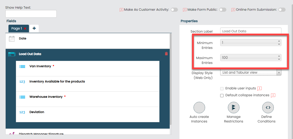Increase Minimum Entries with up arrow
Image resolution: width=293 pixels, height=139 pixels.
(x=279, y=41)
